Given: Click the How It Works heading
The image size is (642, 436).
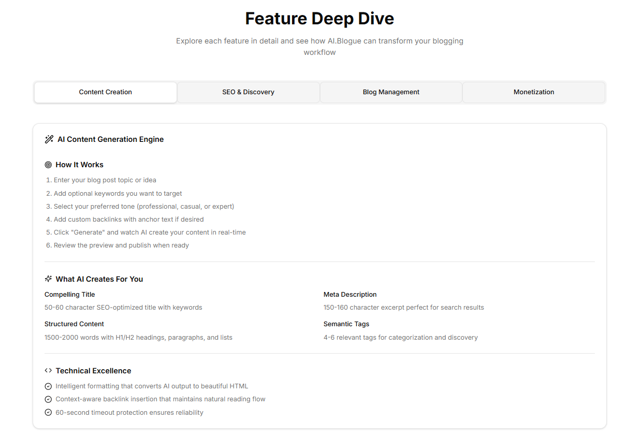Looking at the screenshot, I should tap(80, 165).
